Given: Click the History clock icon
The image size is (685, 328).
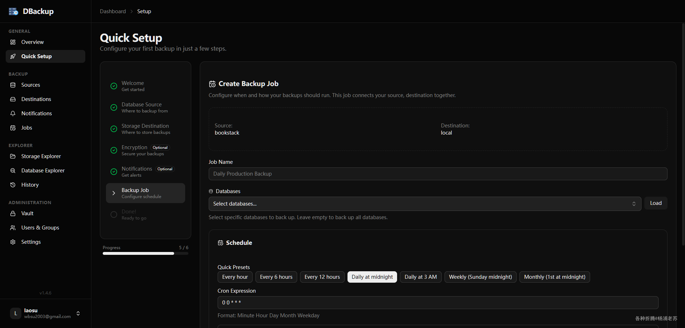Looking at the screenshot, I should [13, 185].
